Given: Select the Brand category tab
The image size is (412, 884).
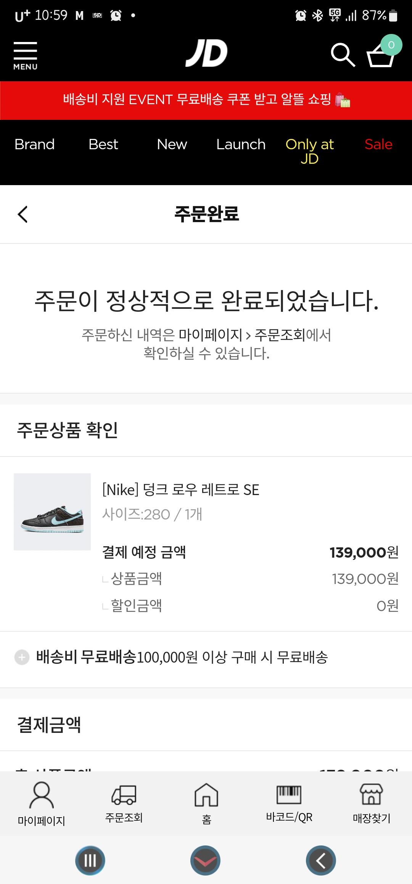Looking at the screenshot, I should pos(34,145).
